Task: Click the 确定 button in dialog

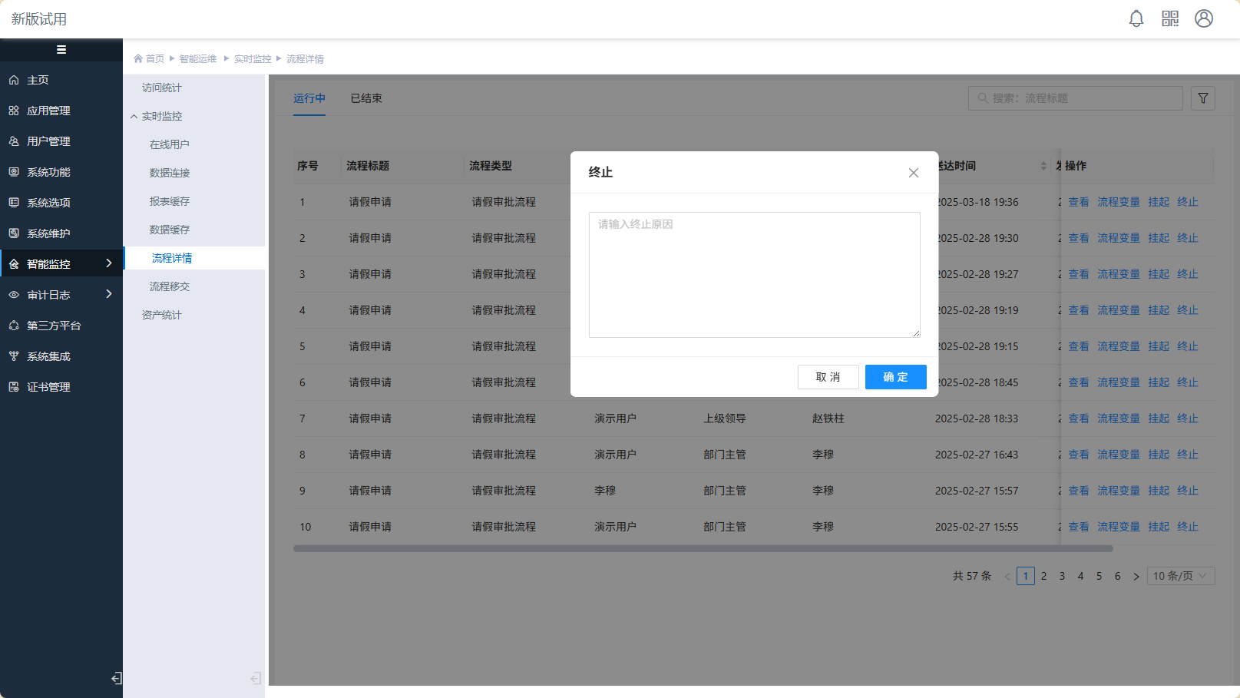Action: [895, 377]
